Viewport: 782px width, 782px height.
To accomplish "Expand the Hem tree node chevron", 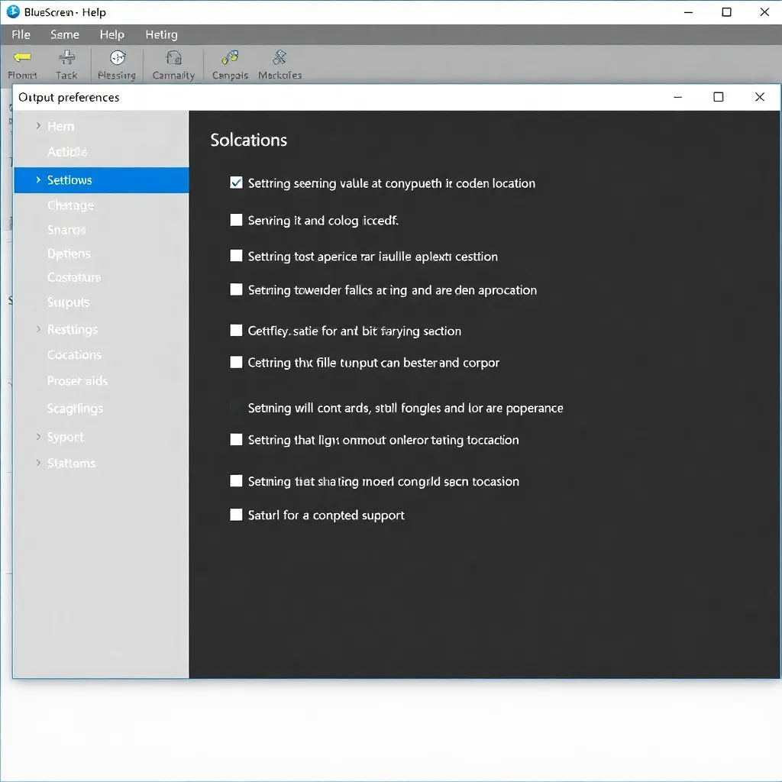I will pos(38,126).
